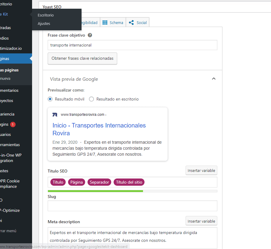Select the Título del sitio variable tag
The width and height of the screenshot is (271, 249).
[x=129, y=182]
